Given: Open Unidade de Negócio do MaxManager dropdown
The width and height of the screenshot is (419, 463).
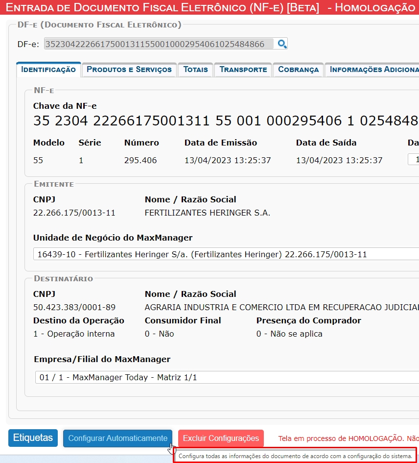Looking at the screenshot, I should click(226, 254).
